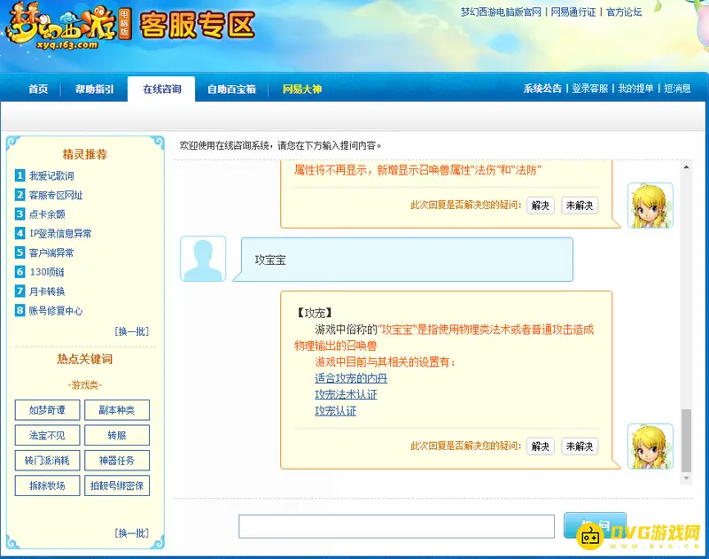709x559 pixels.
Task: Open 梦幻西游电脑版官网 link
Action: point(501,12)
